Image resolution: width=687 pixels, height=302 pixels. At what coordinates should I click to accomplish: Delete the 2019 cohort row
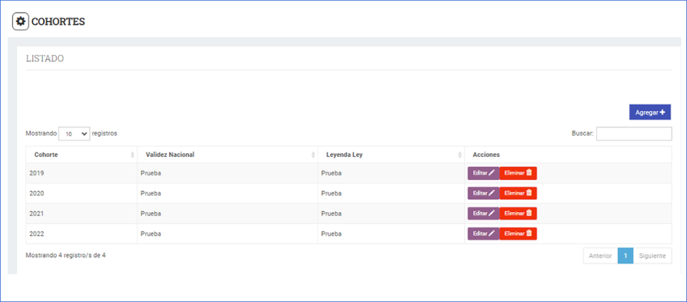pos(518,173)
